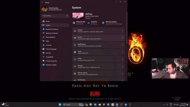
Task: Click the Power icon
Action: point(75,59)
